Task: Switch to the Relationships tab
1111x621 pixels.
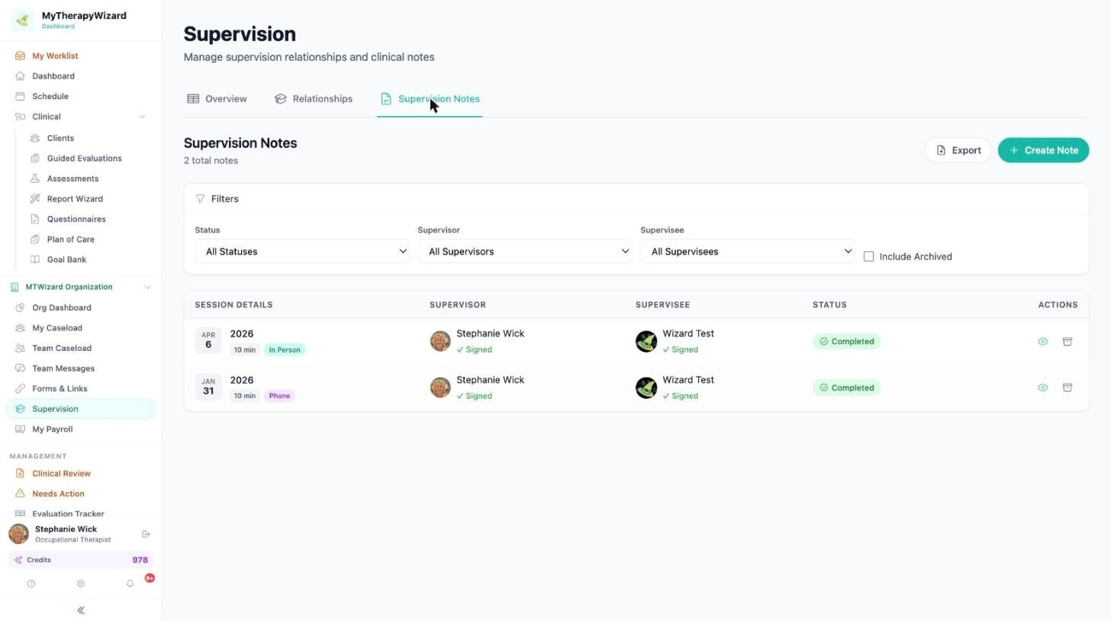Action: pos(314,99)
